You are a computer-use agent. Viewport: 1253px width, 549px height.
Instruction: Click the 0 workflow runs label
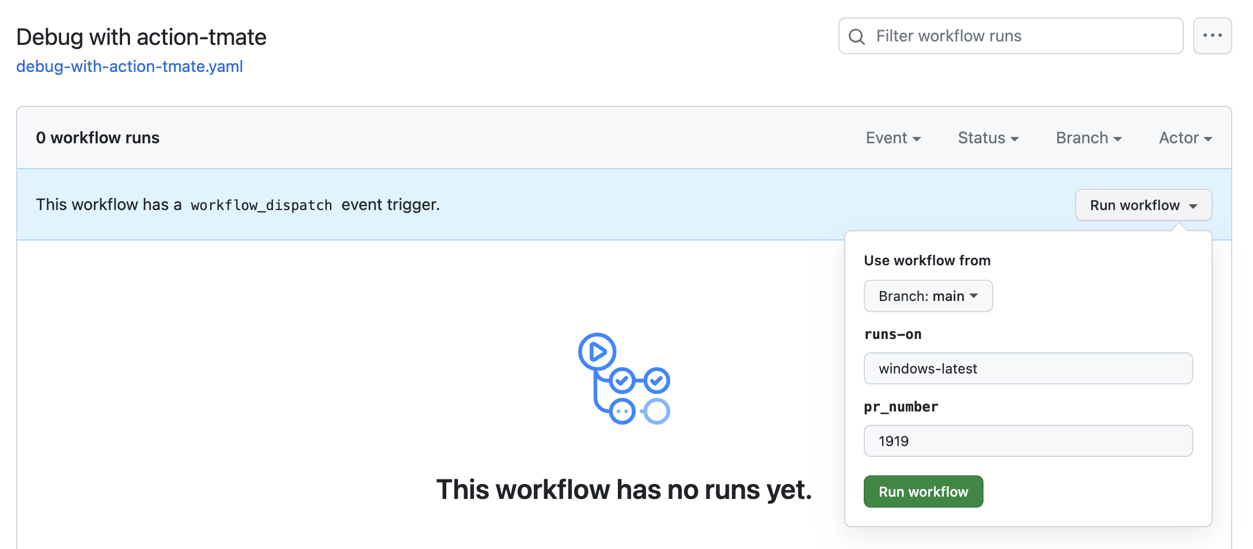97,137
